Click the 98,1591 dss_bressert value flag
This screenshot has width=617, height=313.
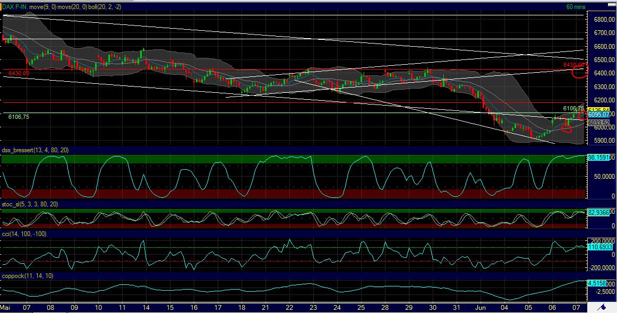[597, 156]
